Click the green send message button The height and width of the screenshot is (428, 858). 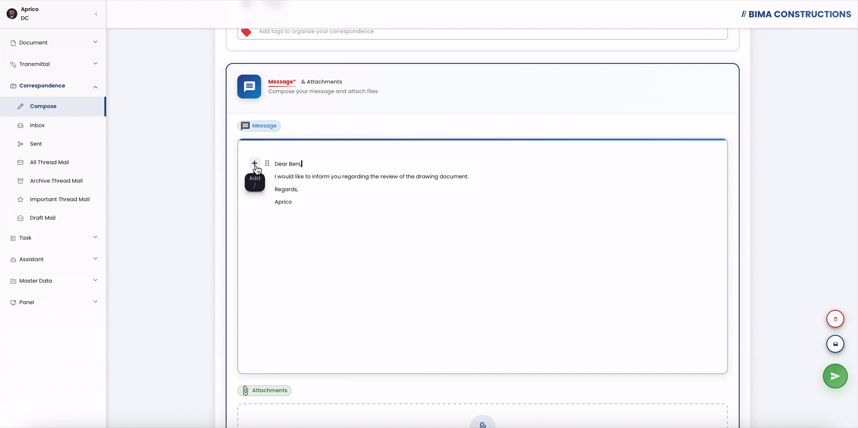pos(835,376)
